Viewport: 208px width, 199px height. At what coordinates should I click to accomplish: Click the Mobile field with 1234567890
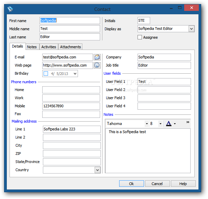pos(71,106)
